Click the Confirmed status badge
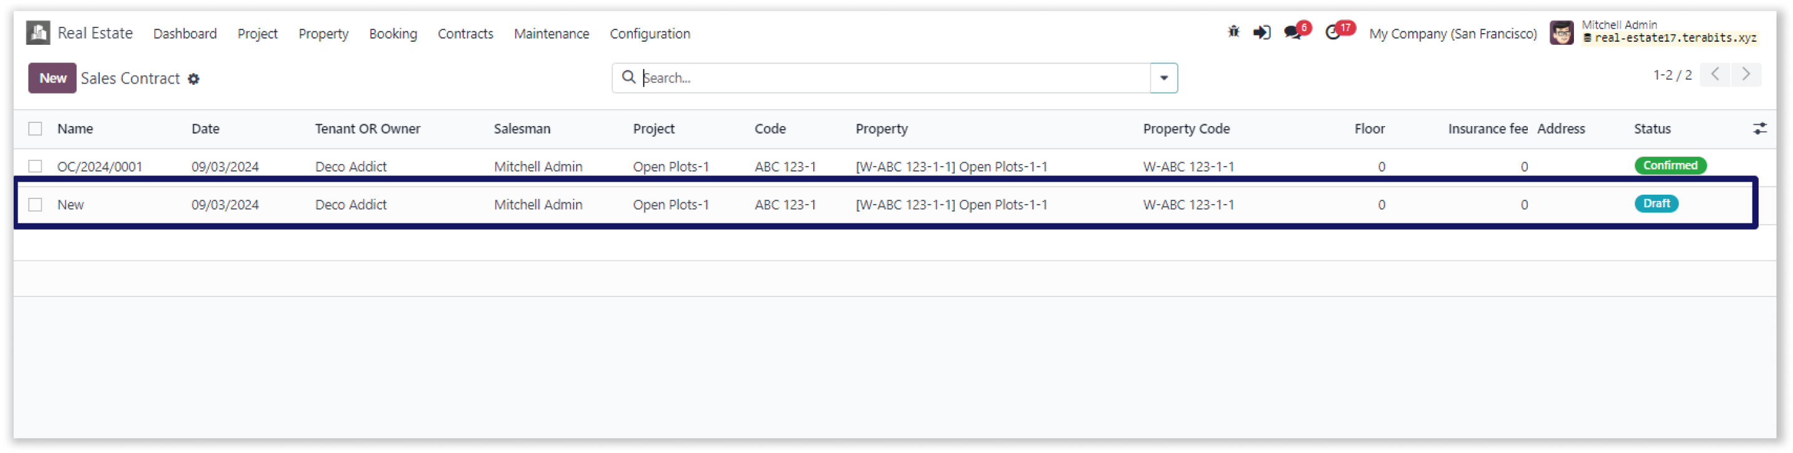The width and height of the screenshot is (1793, 453). click(1670, 165)
